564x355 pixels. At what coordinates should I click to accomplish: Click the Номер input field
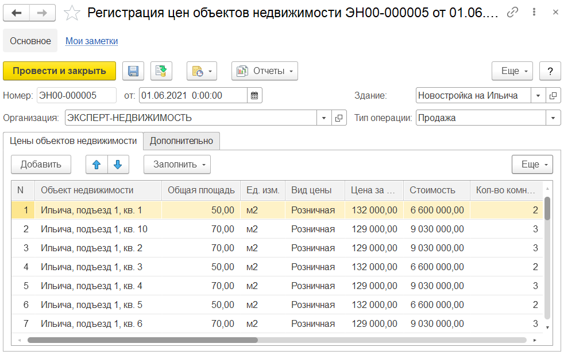76,96
